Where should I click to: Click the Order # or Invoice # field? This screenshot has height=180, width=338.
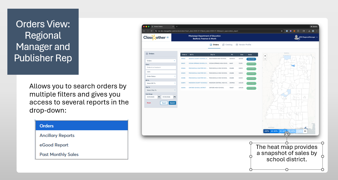point(161,67)
